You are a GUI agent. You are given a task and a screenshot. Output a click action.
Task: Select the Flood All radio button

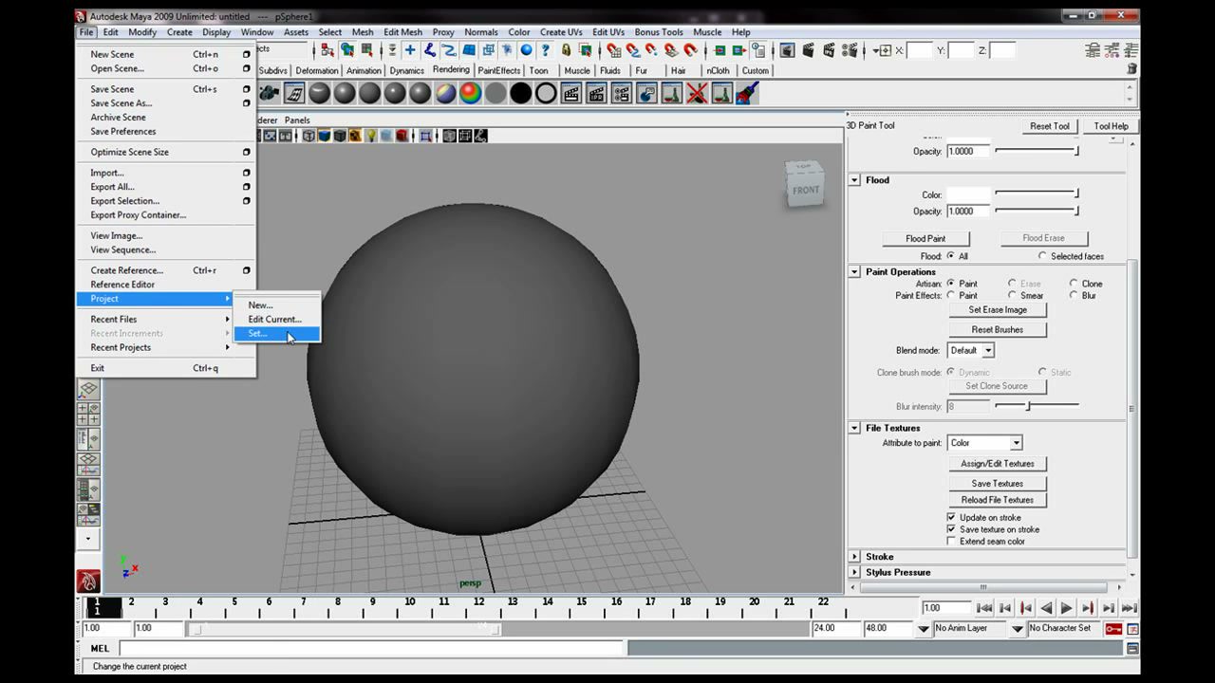[x=950, y=256]
